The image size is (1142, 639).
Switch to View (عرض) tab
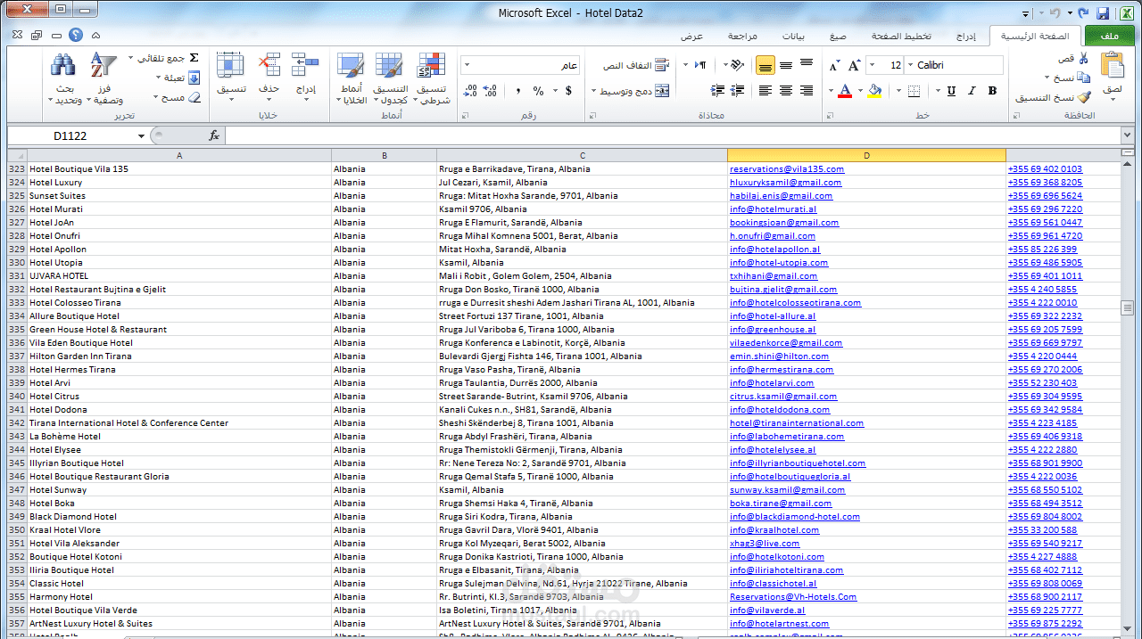pyautogui.click(x=692, y=37)
